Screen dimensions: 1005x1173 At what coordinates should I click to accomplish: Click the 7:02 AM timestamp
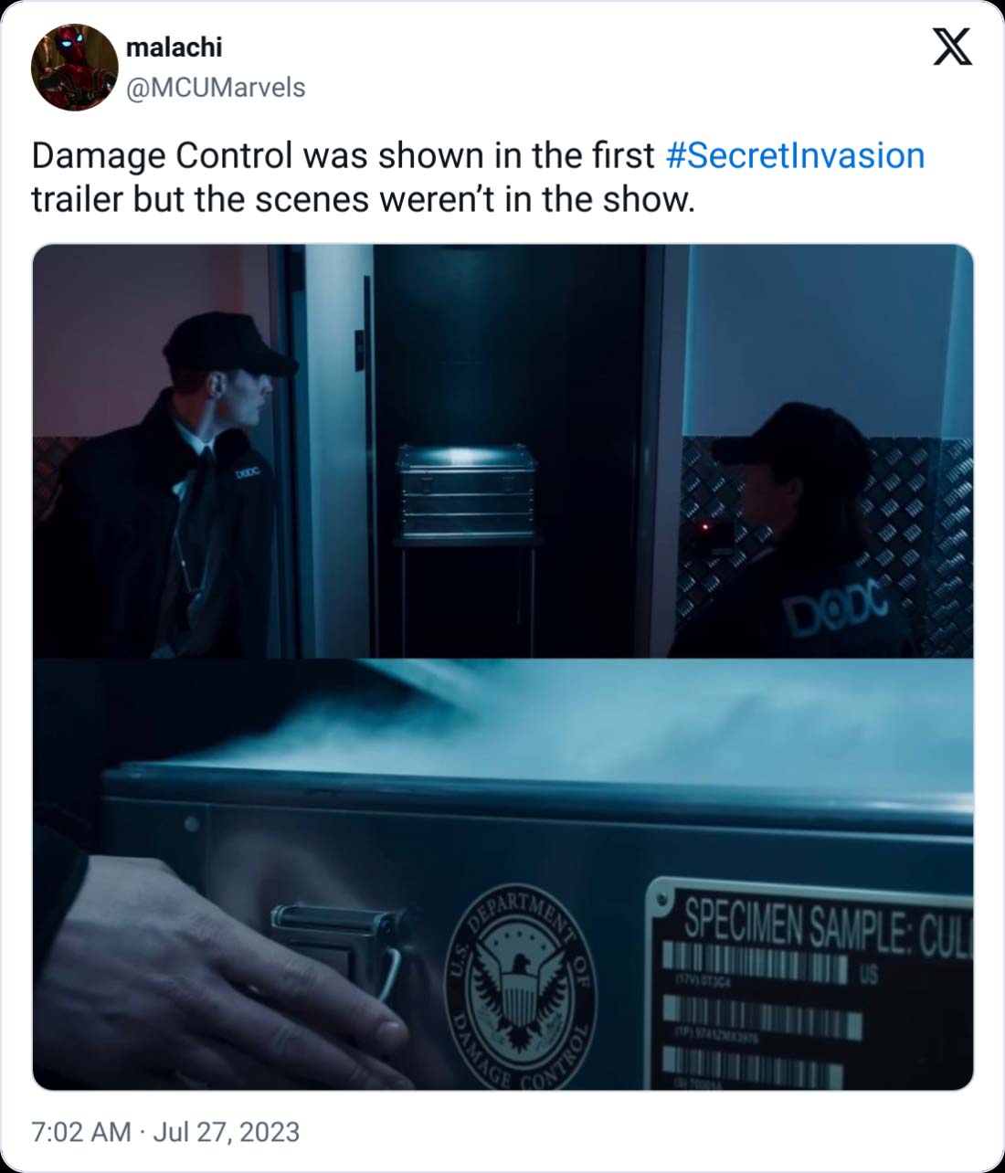tap(81, 1132)
